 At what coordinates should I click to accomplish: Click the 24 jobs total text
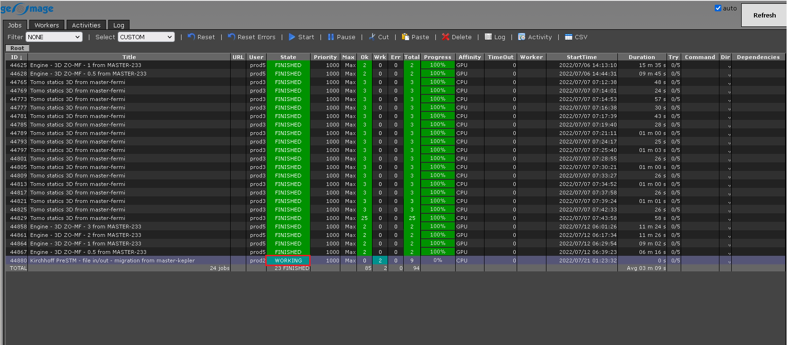click(x=220, y=268)
